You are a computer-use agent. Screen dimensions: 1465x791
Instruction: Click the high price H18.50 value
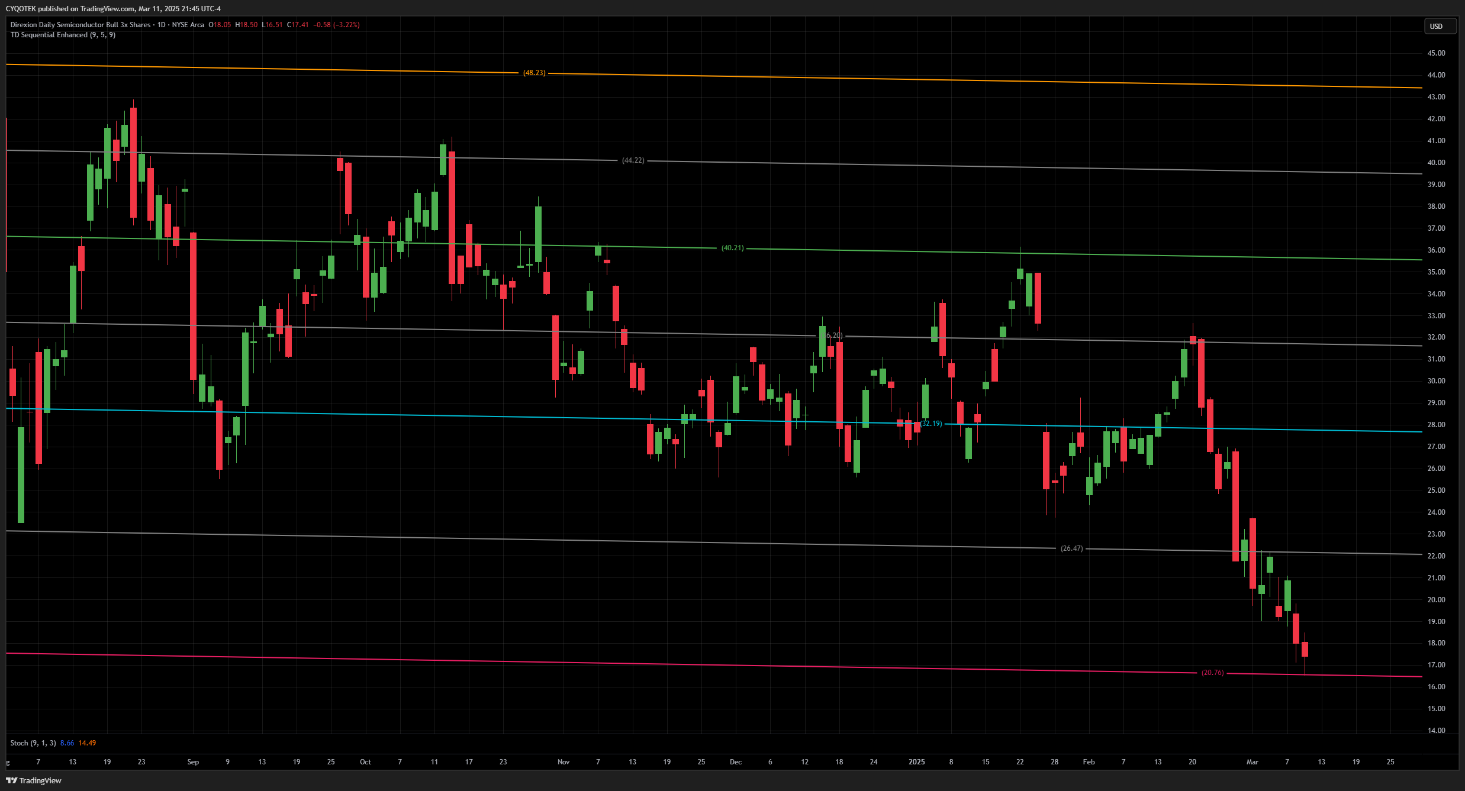(246, 25)
